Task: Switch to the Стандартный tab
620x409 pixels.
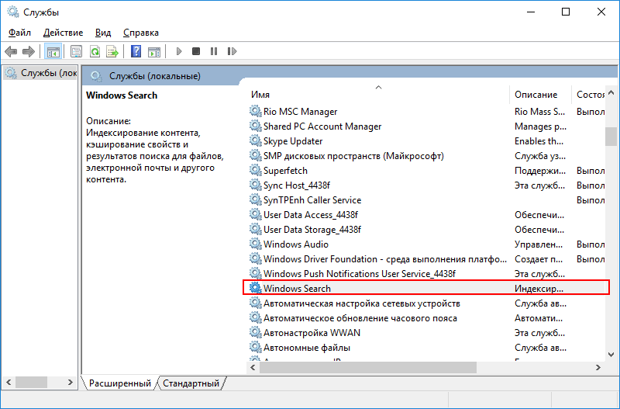Action: pyautogui.click(x=191, y=383)
